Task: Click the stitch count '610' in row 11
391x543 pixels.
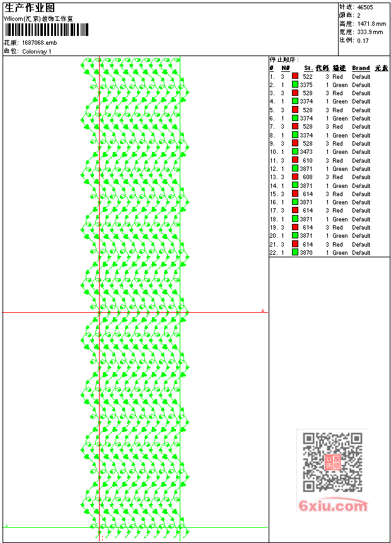Action: tap(308, 161)
